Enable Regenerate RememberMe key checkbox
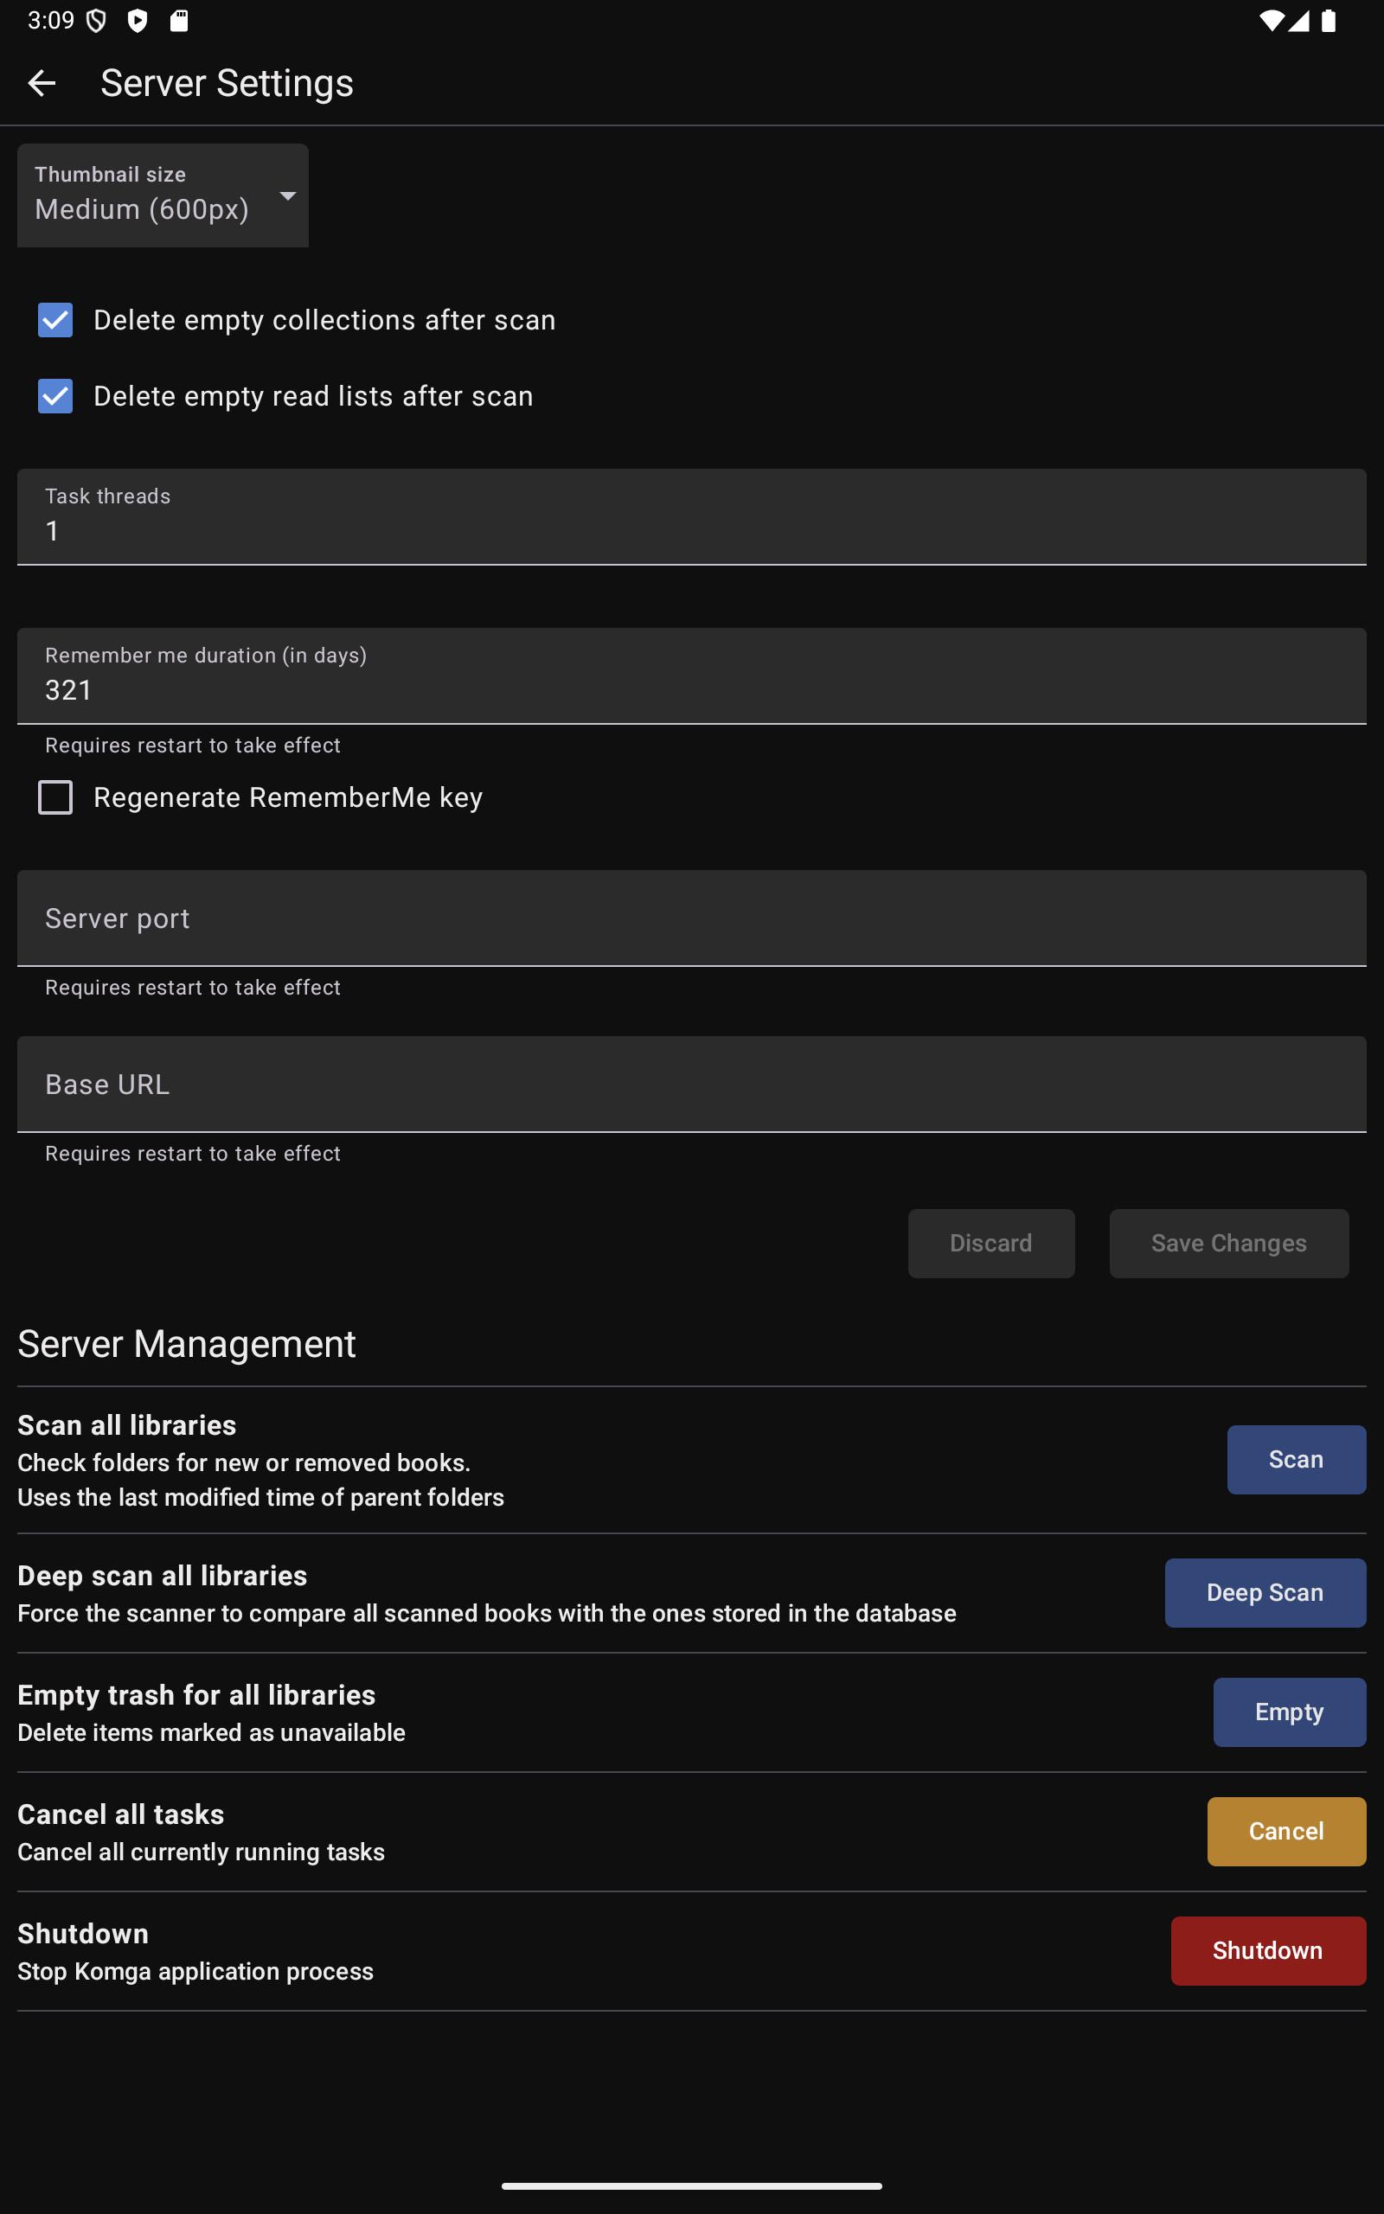The image size is (1384, 2214). [54, 797]
